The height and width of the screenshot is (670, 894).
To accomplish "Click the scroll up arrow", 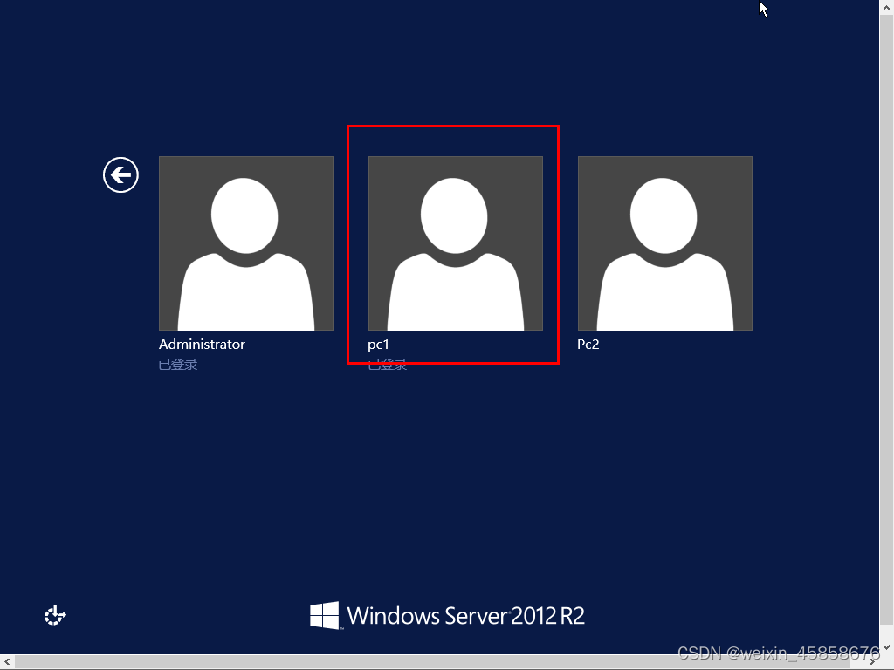I will point(887,7).
